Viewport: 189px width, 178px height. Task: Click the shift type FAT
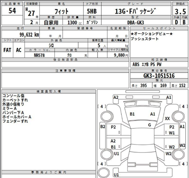tap(7, 50)
